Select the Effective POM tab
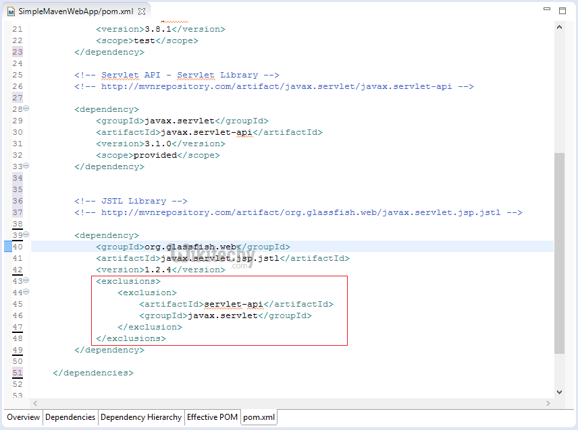578x430 pixels. (212, 417)
